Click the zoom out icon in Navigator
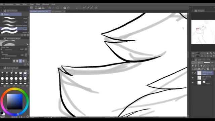Screen dimensions: 215x121 coord(202,53)
